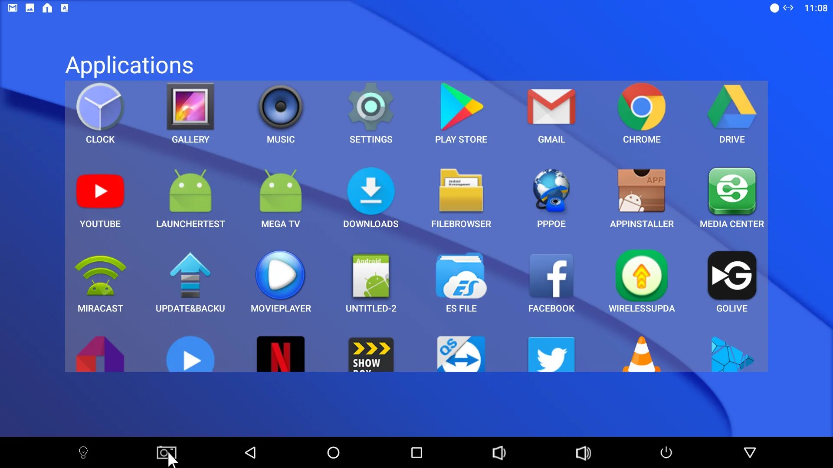Viewport: 833px width, 468px height.
Task: Toggle power button in taskbar
Action: tap(666, 452)
